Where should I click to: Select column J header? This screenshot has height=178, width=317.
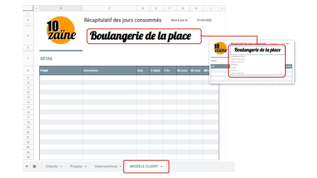(222, 8)
